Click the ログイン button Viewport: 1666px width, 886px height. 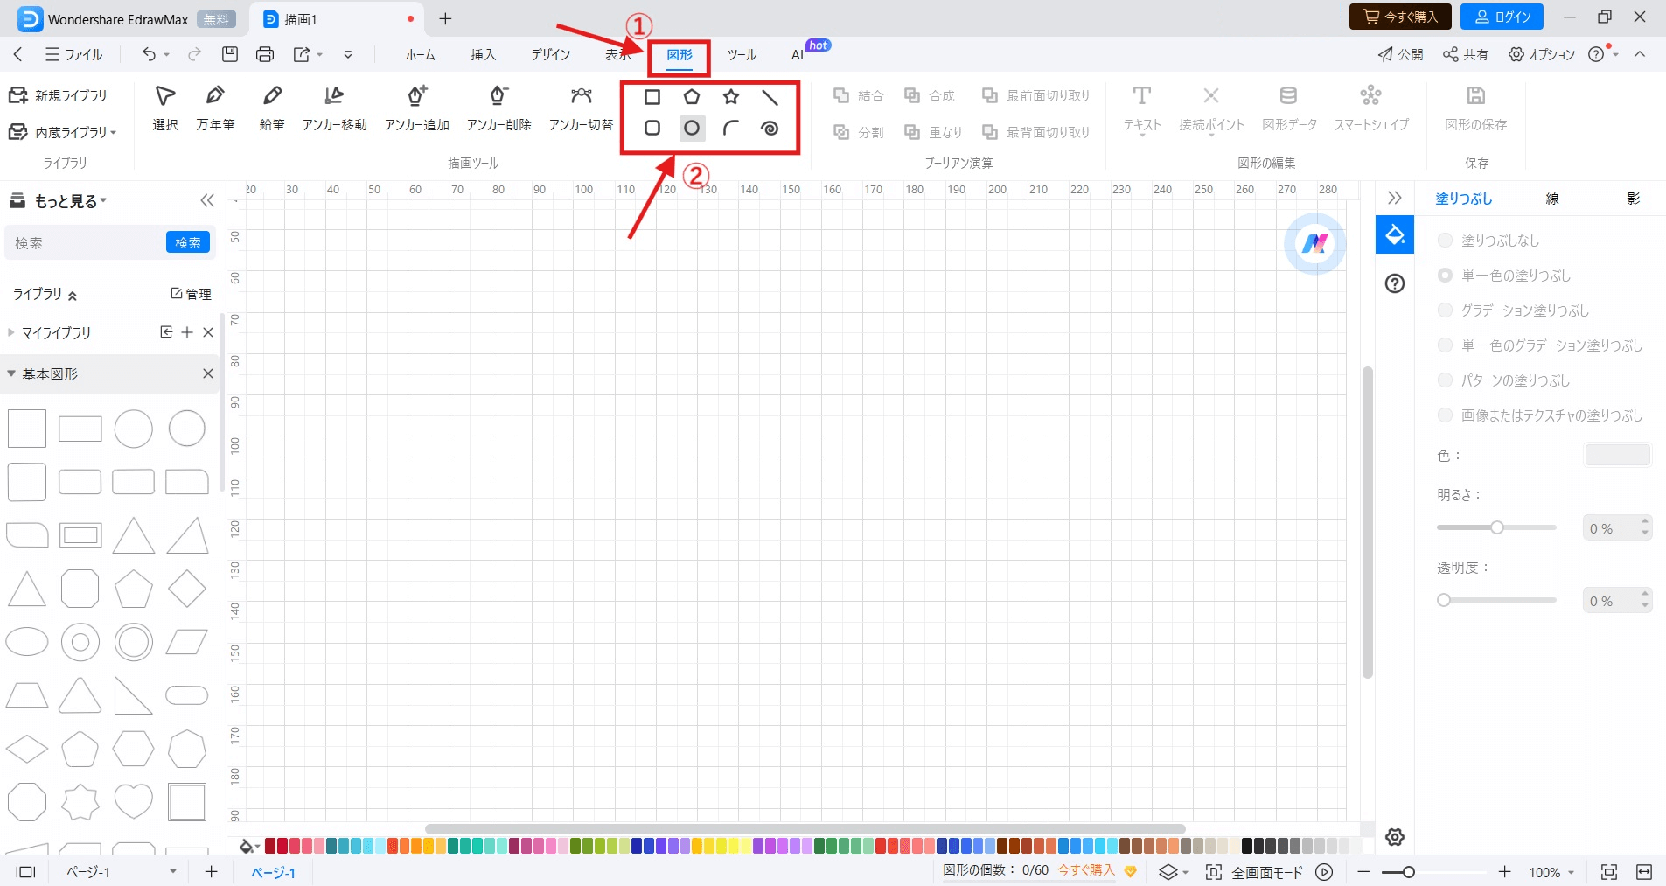coord(1502,17)
